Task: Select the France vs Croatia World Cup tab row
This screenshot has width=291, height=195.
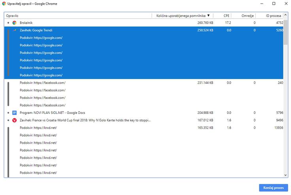Action: click(144, 120)
